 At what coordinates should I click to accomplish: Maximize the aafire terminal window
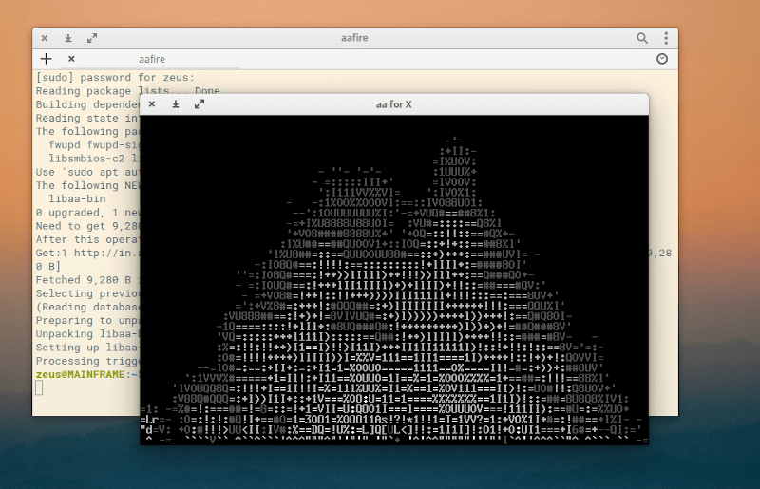(x=92, y=39)
